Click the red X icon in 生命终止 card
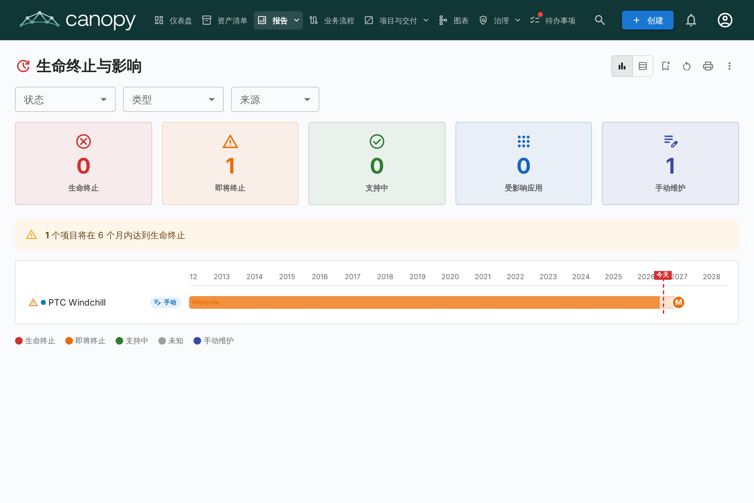The height and width of the screenshot is (503, 754). [x=83, y=141]
